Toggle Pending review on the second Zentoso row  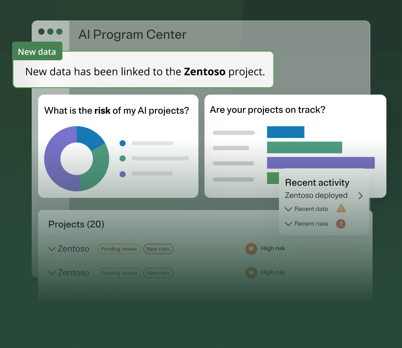(119, 272)
